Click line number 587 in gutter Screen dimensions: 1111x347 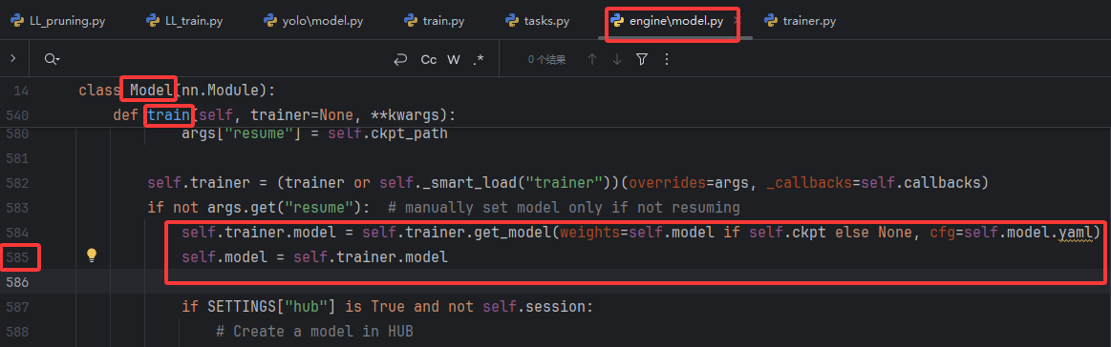(x=18, y=307)
